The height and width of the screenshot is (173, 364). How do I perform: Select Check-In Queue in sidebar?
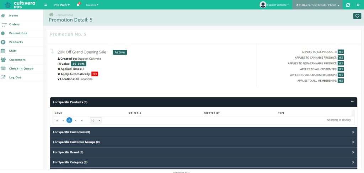(x=21, y=69)
